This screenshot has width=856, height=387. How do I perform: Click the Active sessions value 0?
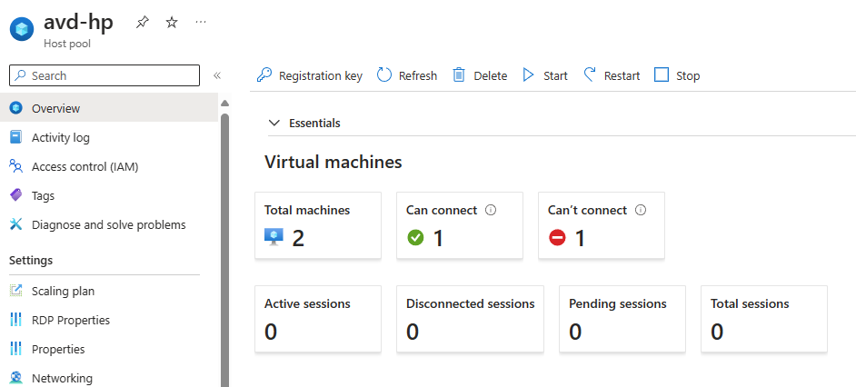271,332
